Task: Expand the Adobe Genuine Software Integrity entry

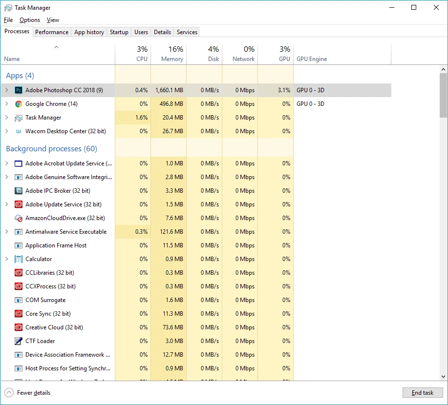Action: coord(6,177)
